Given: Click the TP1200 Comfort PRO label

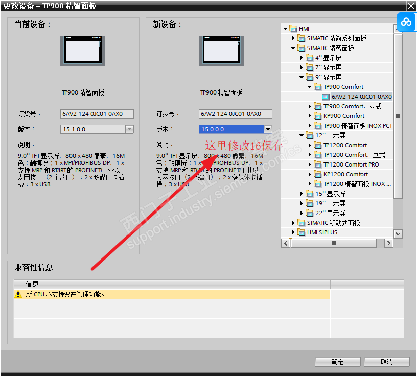Looking at the screenshot, I should [351, 164].
